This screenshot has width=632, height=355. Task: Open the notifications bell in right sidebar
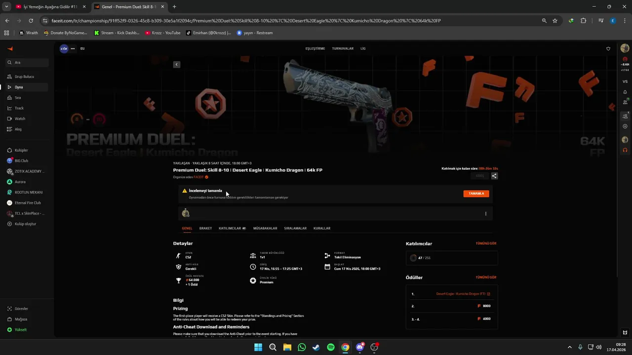click(625, 92)
